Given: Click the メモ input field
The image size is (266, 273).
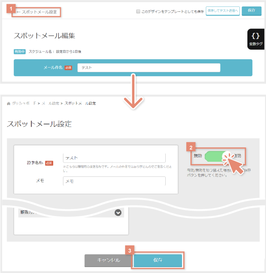Looking at the screenshot, I should 114,181.
